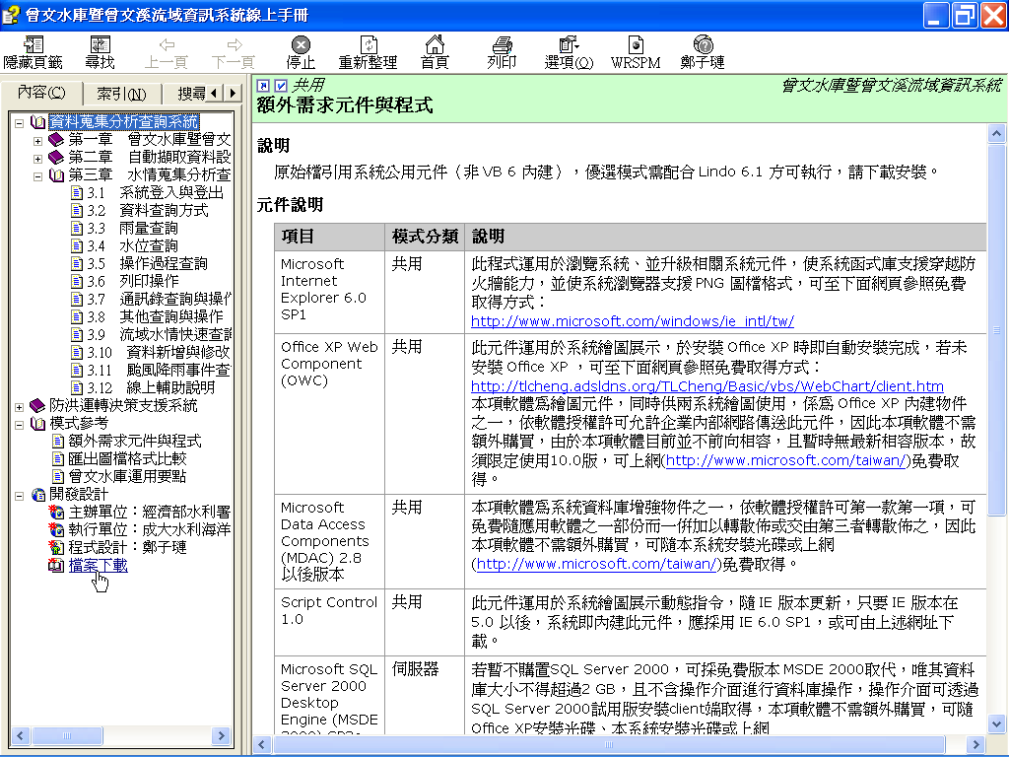Click the content pane scroll-up arrow
Screen dimensions: 1009x757
tap(997, 134)
